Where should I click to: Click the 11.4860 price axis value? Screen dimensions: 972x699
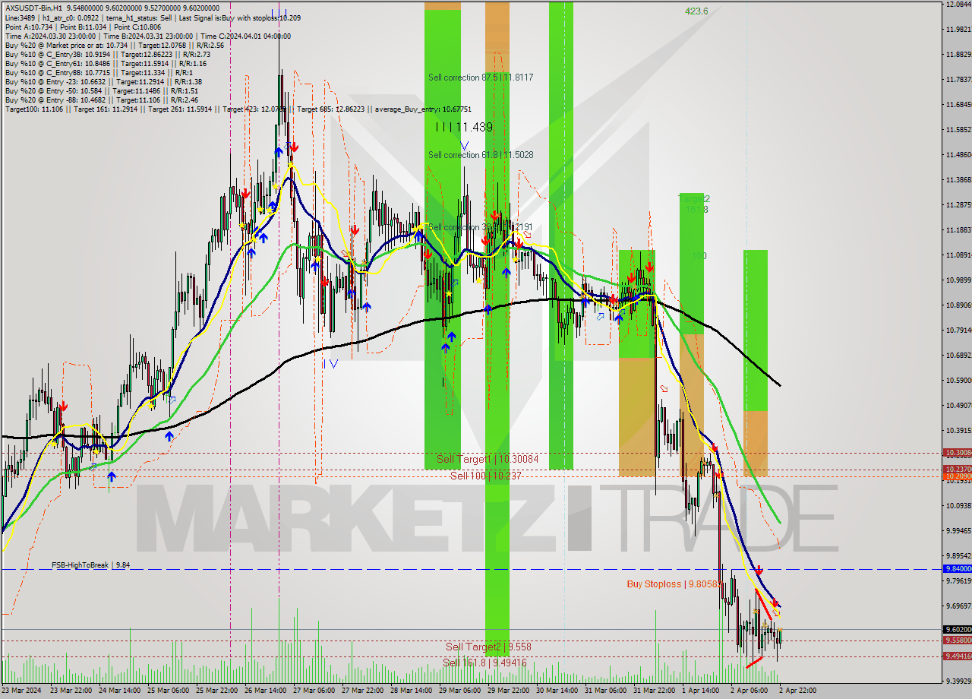(x=958, y=155)
